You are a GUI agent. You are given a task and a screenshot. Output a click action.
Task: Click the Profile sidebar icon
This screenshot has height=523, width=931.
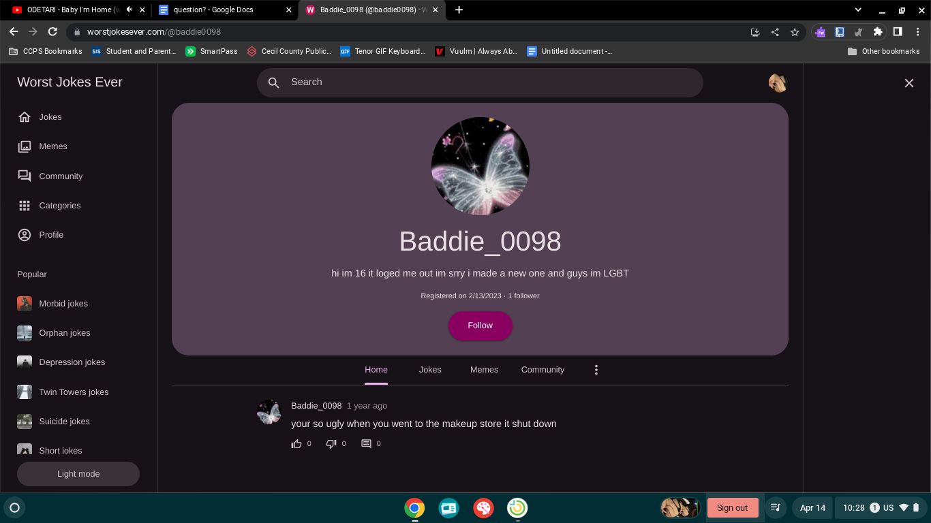point(25,235)
